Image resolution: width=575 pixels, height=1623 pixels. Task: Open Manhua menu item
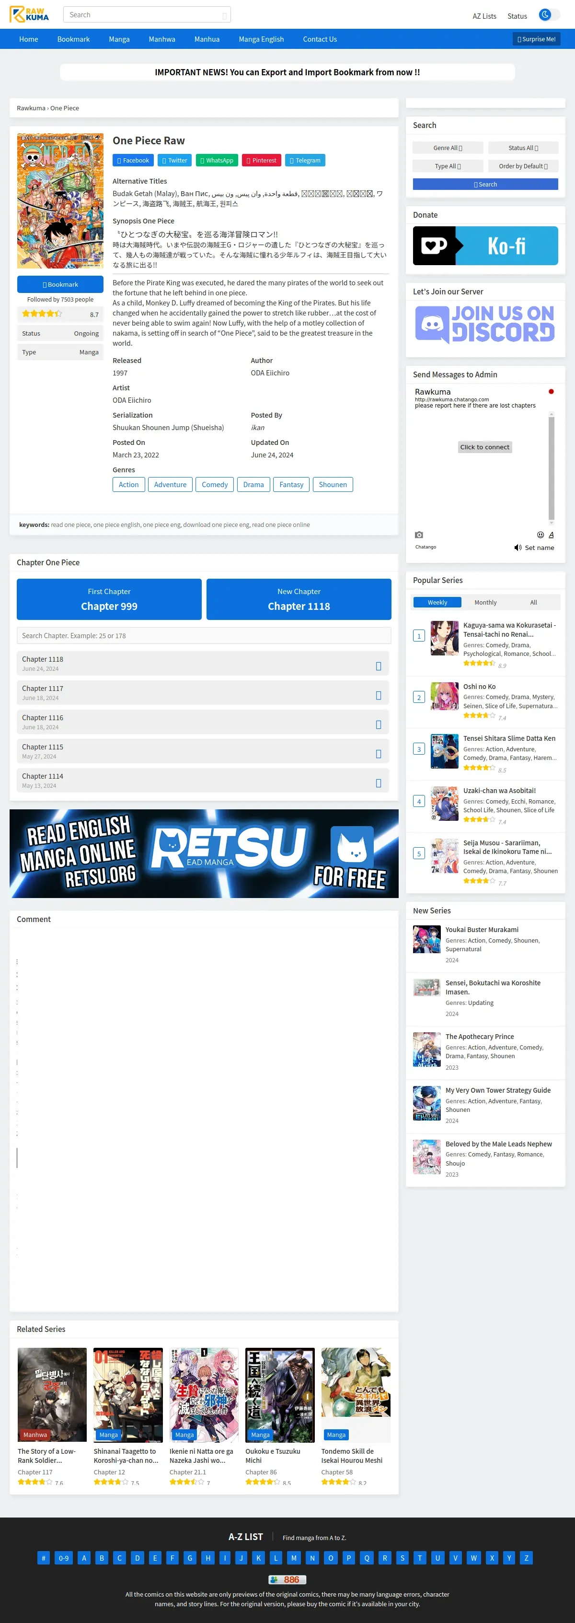pyautogui.click(x=207, y=39)
